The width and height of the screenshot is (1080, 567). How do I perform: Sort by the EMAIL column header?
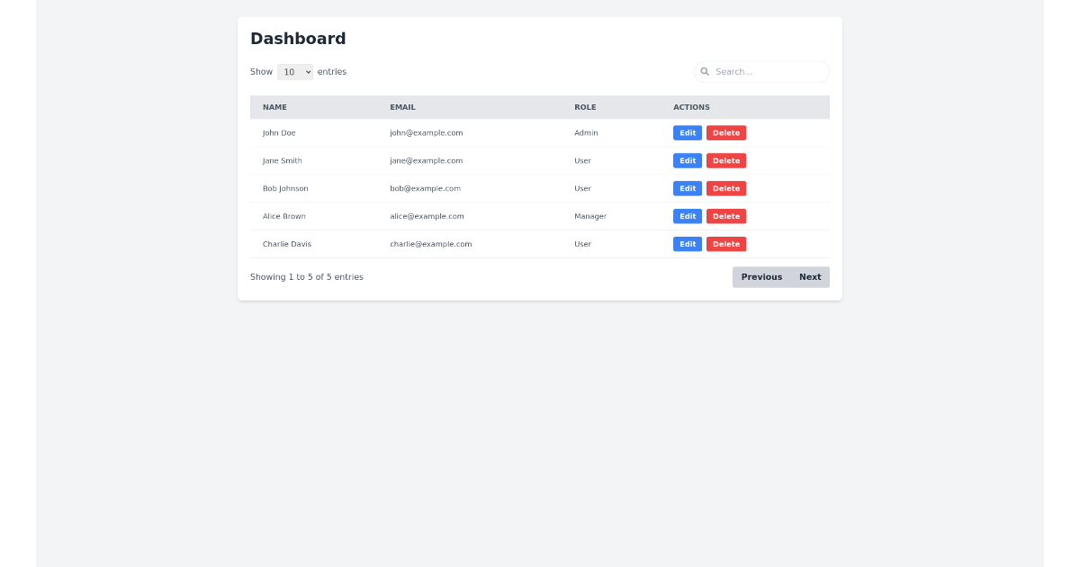[x=402, y=107]
